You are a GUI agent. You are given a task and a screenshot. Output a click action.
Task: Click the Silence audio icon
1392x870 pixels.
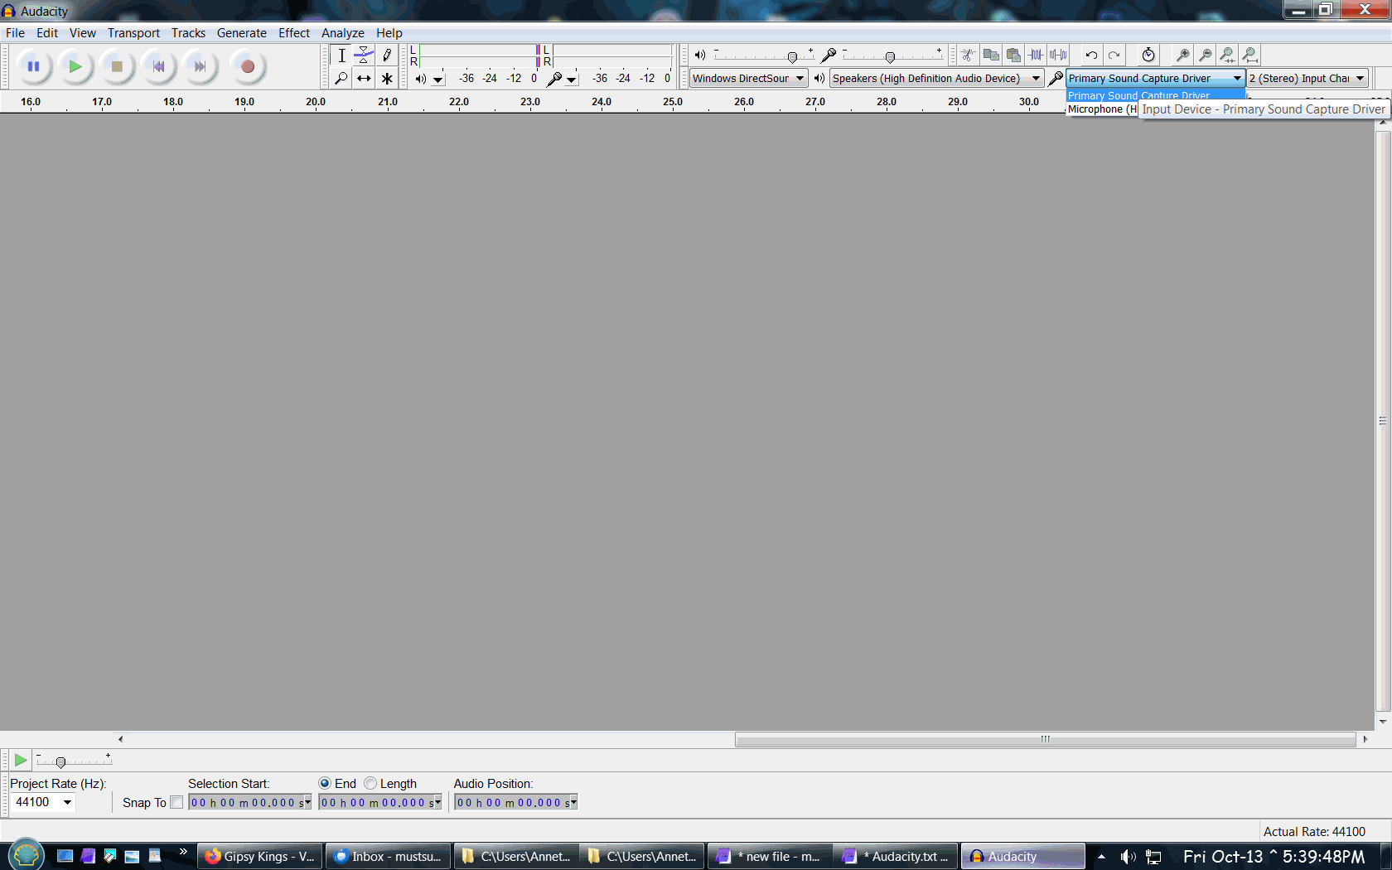pyautogui.click(x=1058, y=55)
